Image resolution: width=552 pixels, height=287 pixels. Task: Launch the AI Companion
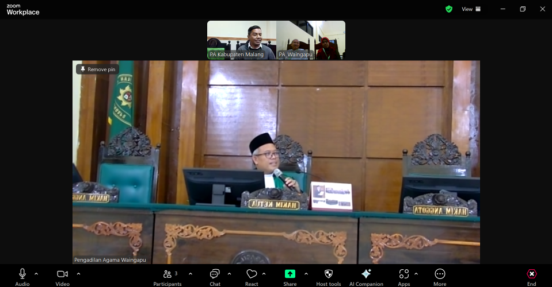click(x=366, y=277)
